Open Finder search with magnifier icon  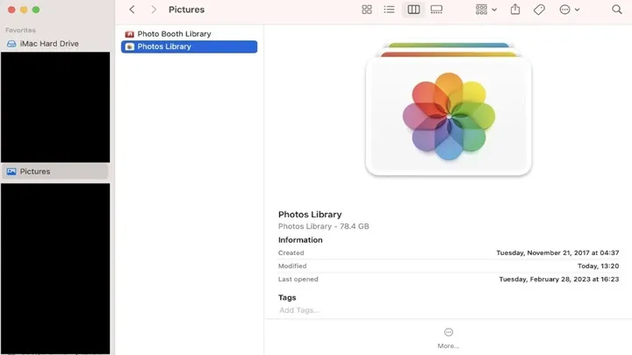pos(616,10)
